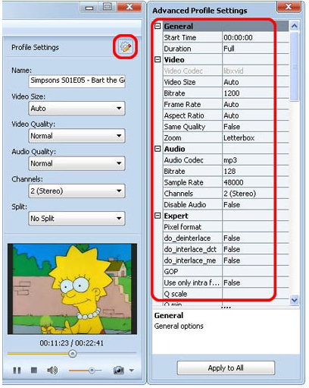
Task: Select the Pixel format row
Action: coord(226,227)
